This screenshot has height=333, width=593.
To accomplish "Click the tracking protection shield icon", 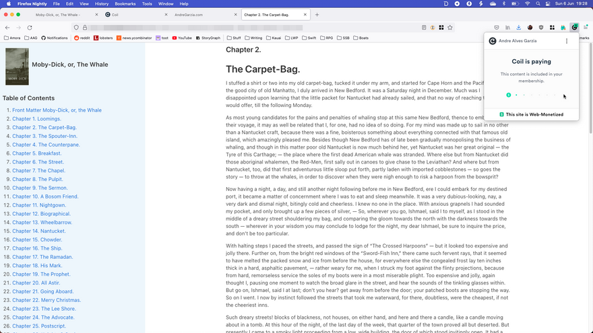I will [76, 28].
